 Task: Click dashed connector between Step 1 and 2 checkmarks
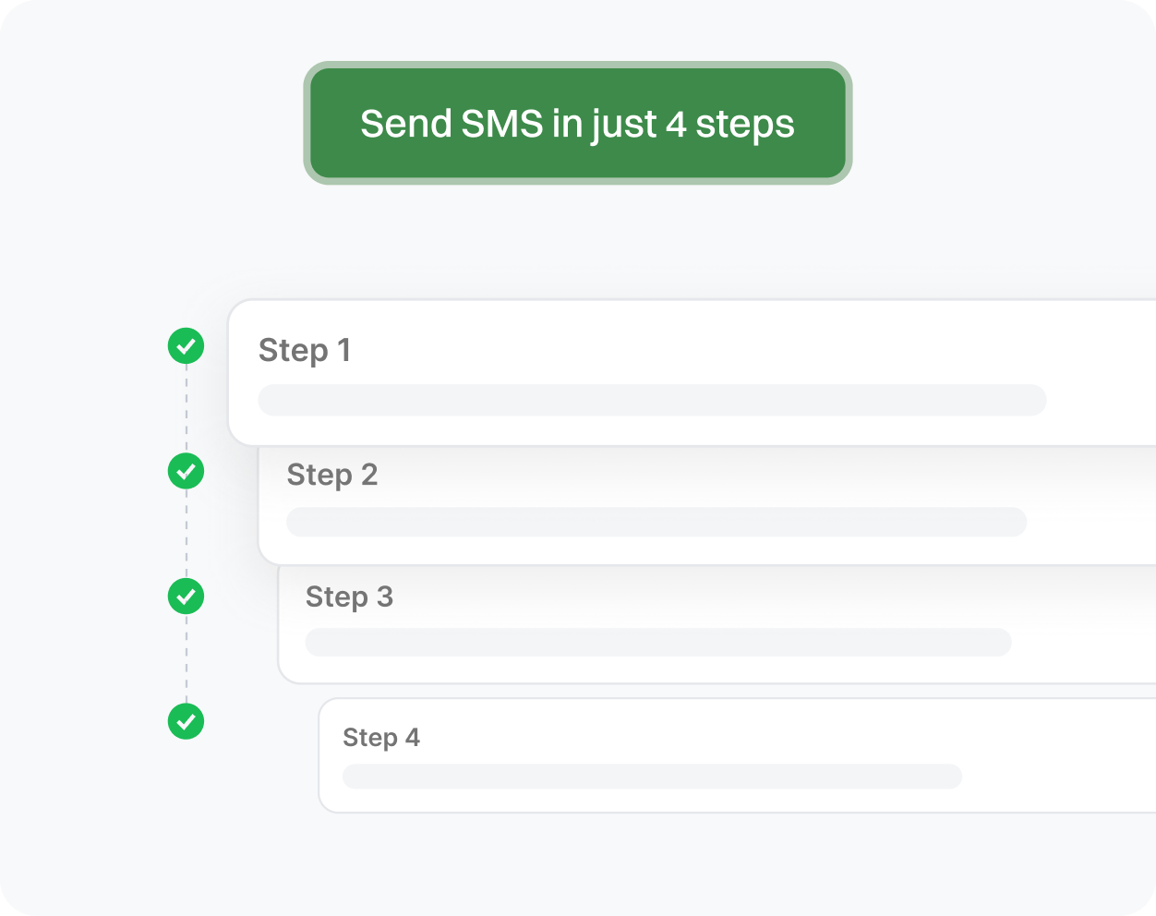tap(186, 408)
